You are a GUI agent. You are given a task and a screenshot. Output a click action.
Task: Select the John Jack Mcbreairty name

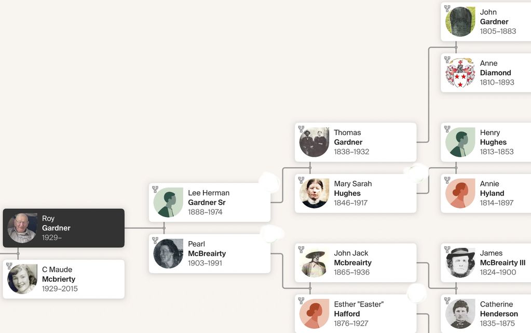(x=352, y=258)
